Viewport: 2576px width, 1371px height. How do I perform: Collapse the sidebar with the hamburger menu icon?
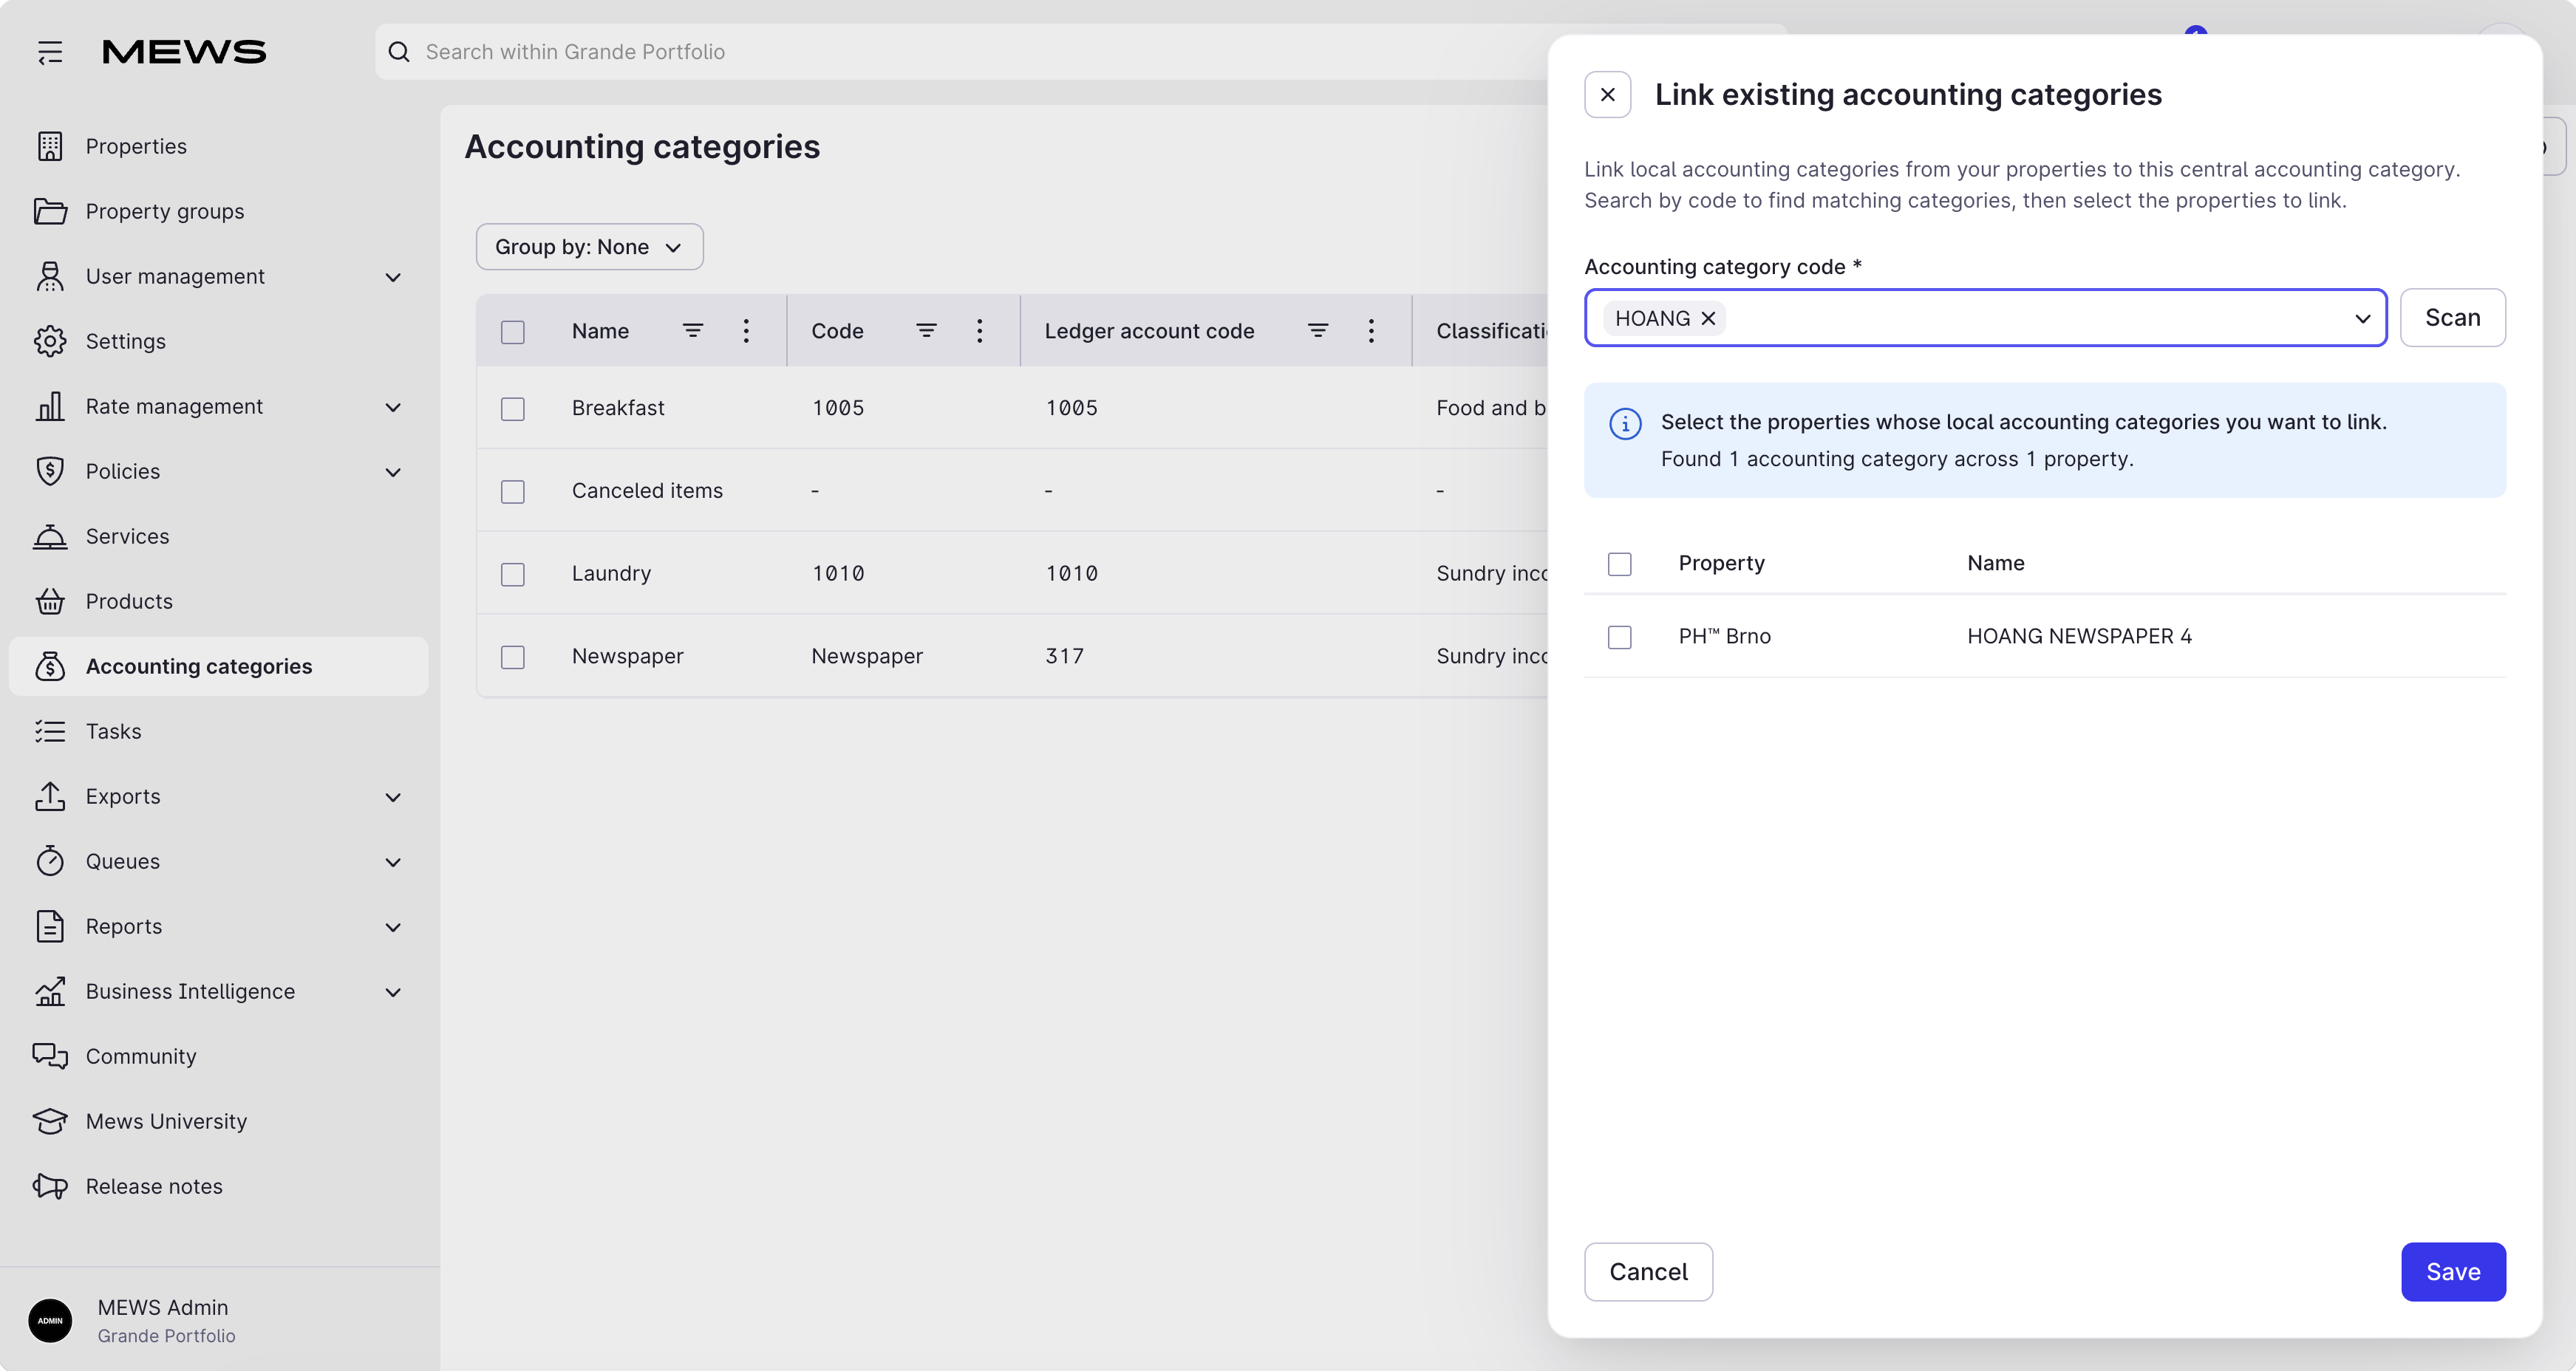pos(50,52)
